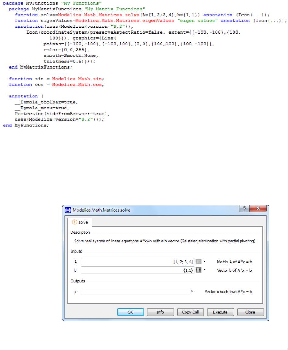
Task: Click Modelica.Math.cos in the code
Action: point(77,85)
